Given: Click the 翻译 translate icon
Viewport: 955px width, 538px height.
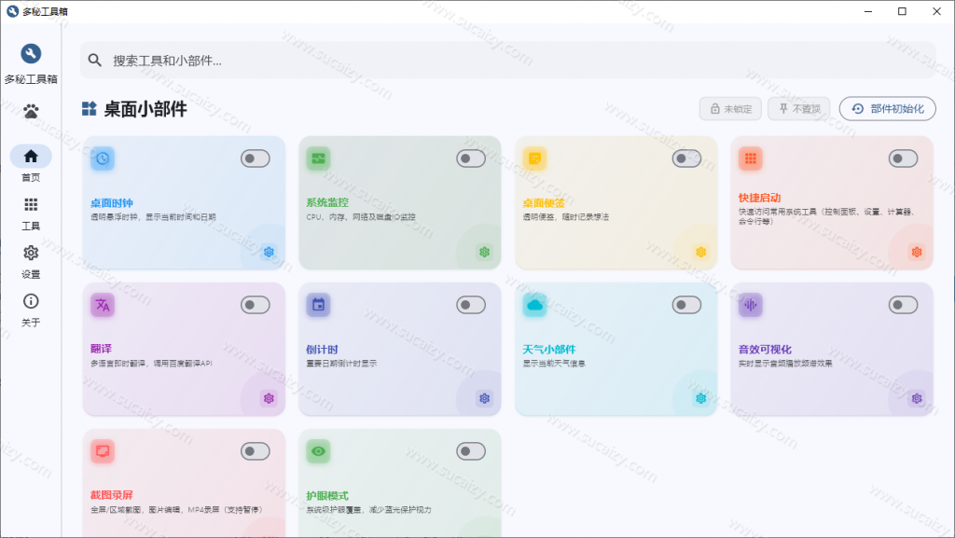Looking at the screenshot, I should click(x=103, y=305).
